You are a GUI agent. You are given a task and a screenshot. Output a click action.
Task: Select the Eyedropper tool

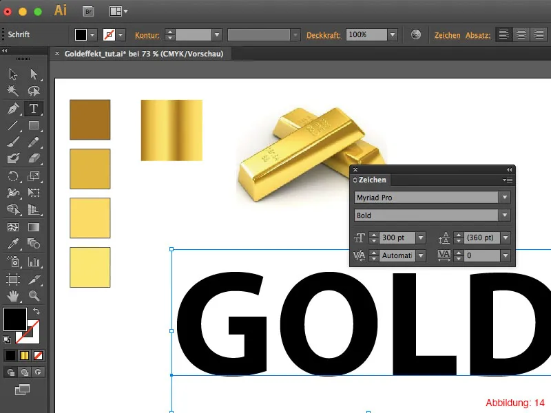[x=13, y=244]
